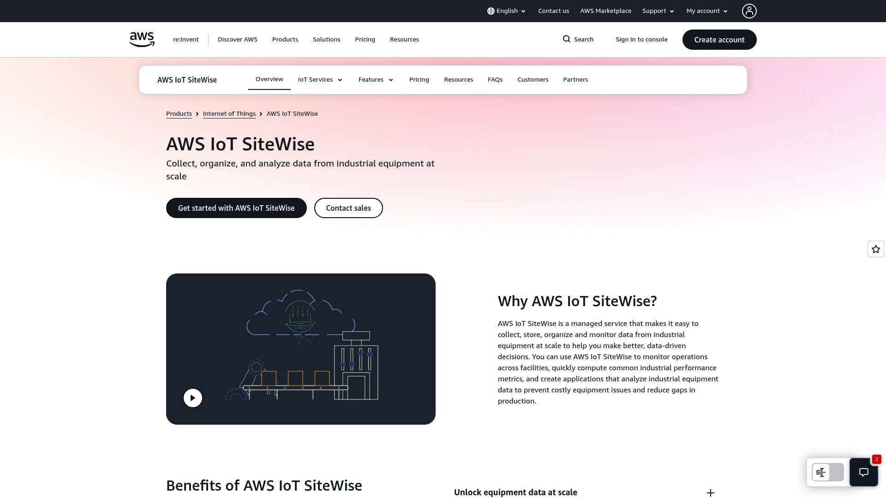Image resolution: width=886 pixels, height=498 pixels.
Task: Open the FAQs tab
Action: click(x=495, y=80)
